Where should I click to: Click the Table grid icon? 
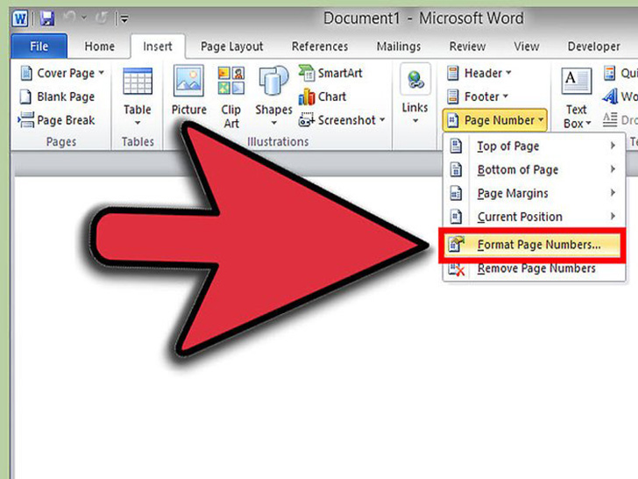point(138,81)
